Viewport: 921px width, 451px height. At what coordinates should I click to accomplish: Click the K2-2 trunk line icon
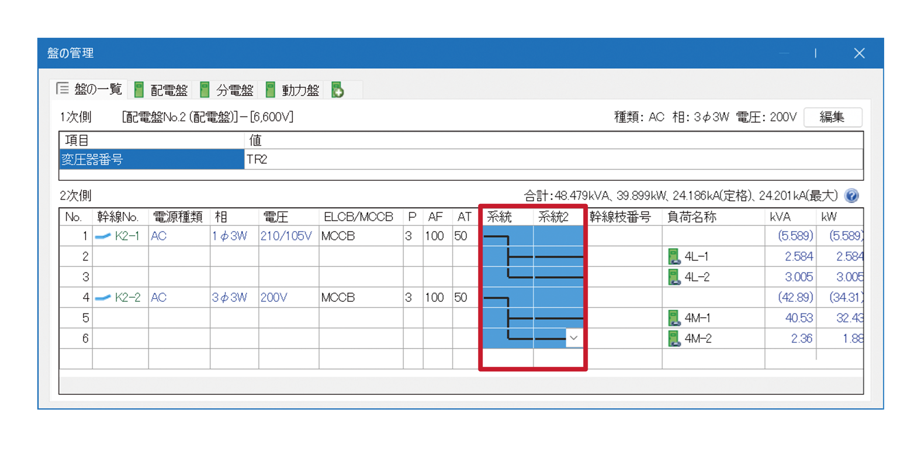[103, 298]
